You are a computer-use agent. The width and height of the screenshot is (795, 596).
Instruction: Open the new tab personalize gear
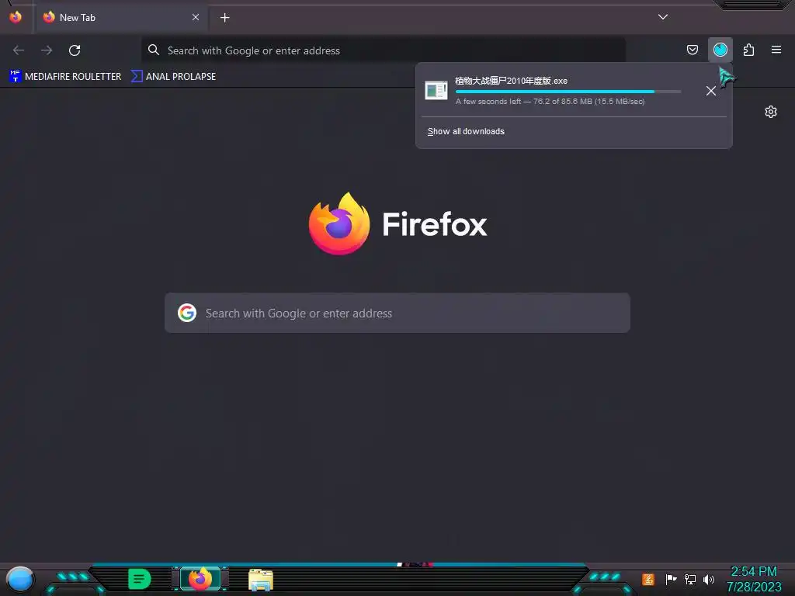771,112
